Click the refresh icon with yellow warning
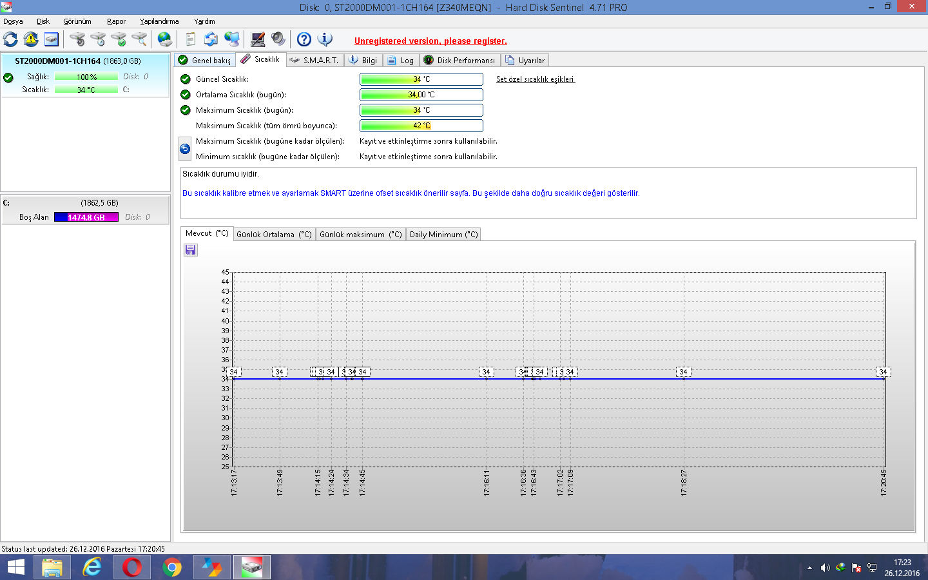The image size is (928, 580). (31, 39)
